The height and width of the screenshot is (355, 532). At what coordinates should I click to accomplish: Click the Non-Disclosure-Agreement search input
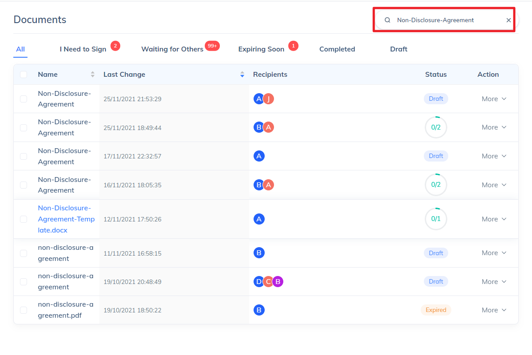point(446,20)
